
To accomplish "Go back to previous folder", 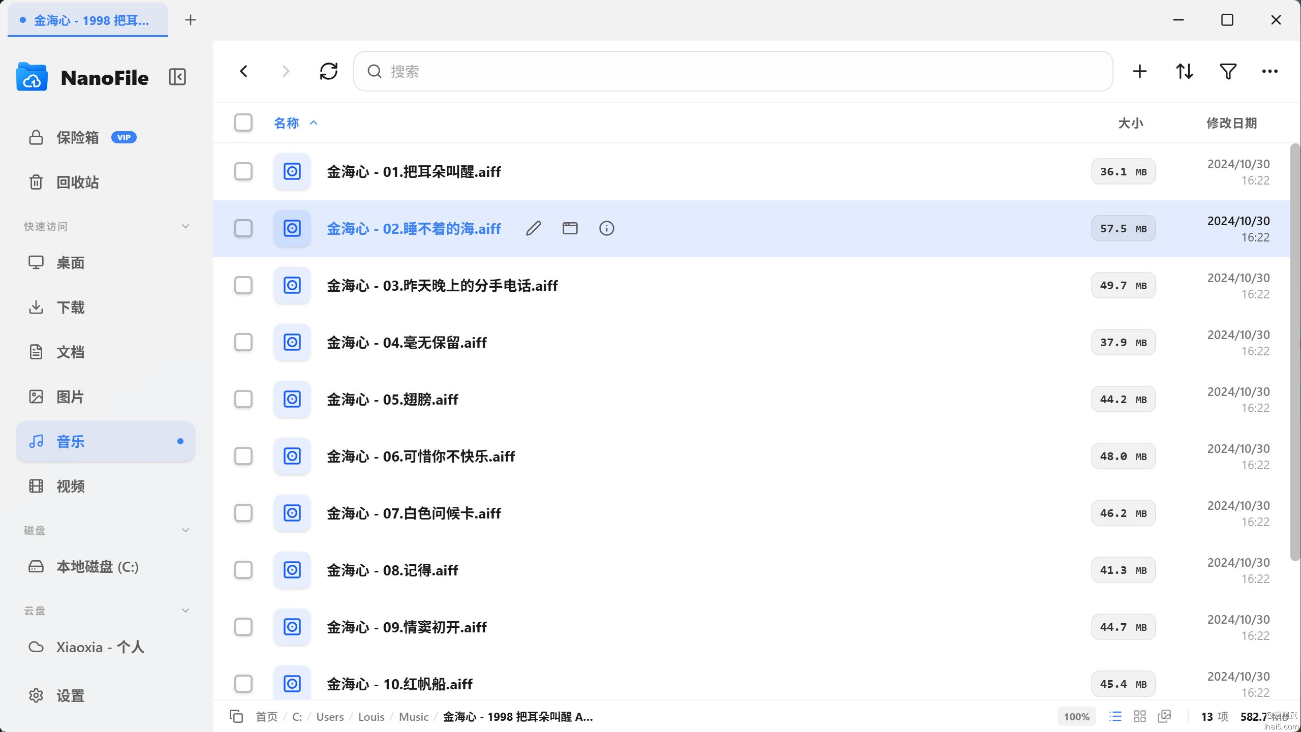I will tap(244, 71).
